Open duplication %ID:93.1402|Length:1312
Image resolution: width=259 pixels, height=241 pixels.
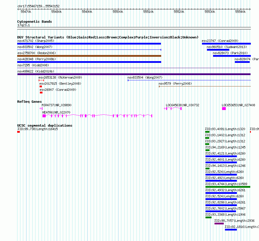click(207, 138)
